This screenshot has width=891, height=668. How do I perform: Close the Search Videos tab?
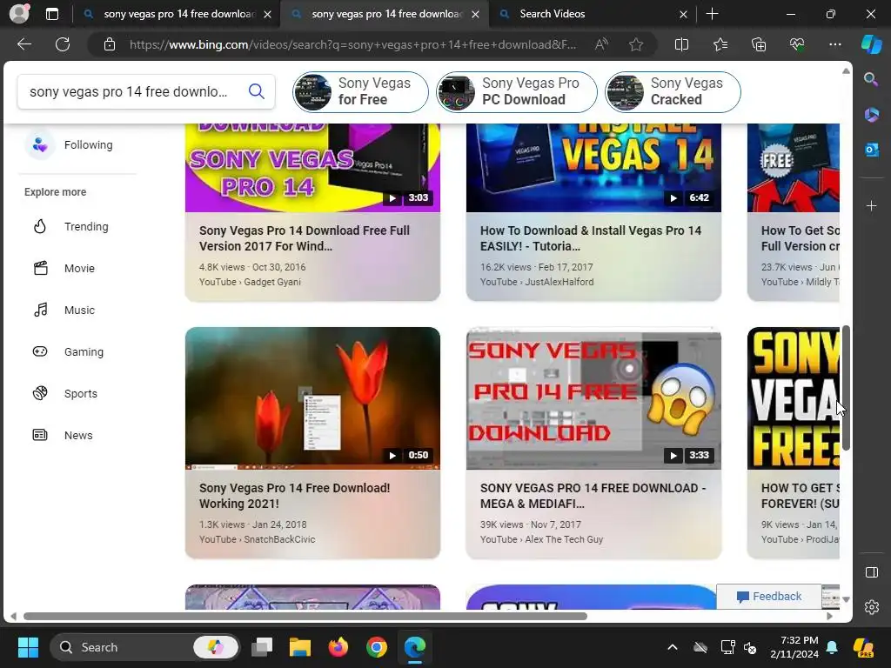click(x=683, y=14)
